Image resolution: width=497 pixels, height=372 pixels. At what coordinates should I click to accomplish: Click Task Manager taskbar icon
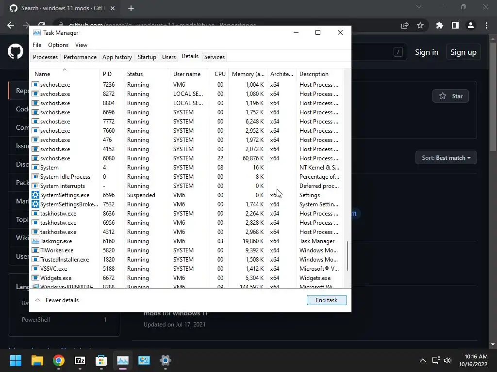tap(123, 360)
